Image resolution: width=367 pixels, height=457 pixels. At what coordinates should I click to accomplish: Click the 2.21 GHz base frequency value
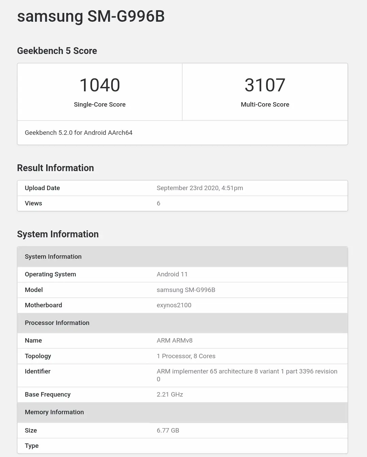(170, 395)
